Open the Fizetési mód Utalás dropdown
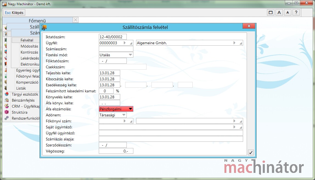This screenshot has height=180, width=315. 130,55
